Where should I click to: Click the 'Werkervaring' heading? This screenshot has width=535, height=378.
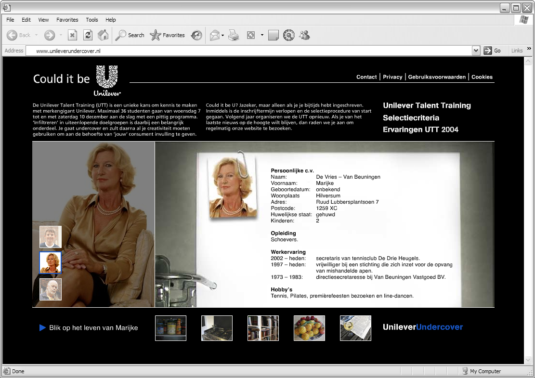[288, 252]
